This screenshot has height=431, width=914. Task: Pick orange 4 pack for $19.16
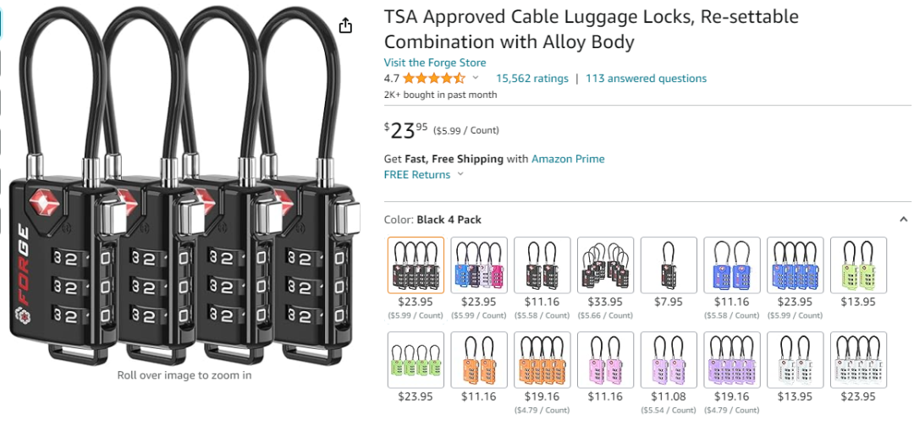[x=542, y=360]
